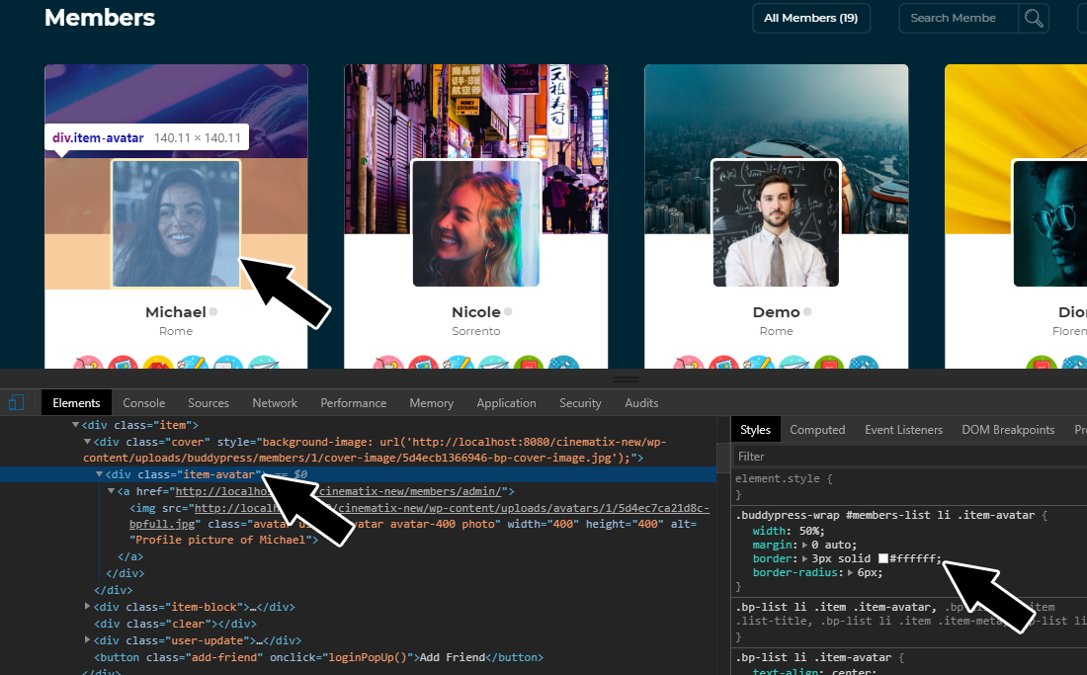
Task: Click Nicole's profile avatar
Action: 476,223
